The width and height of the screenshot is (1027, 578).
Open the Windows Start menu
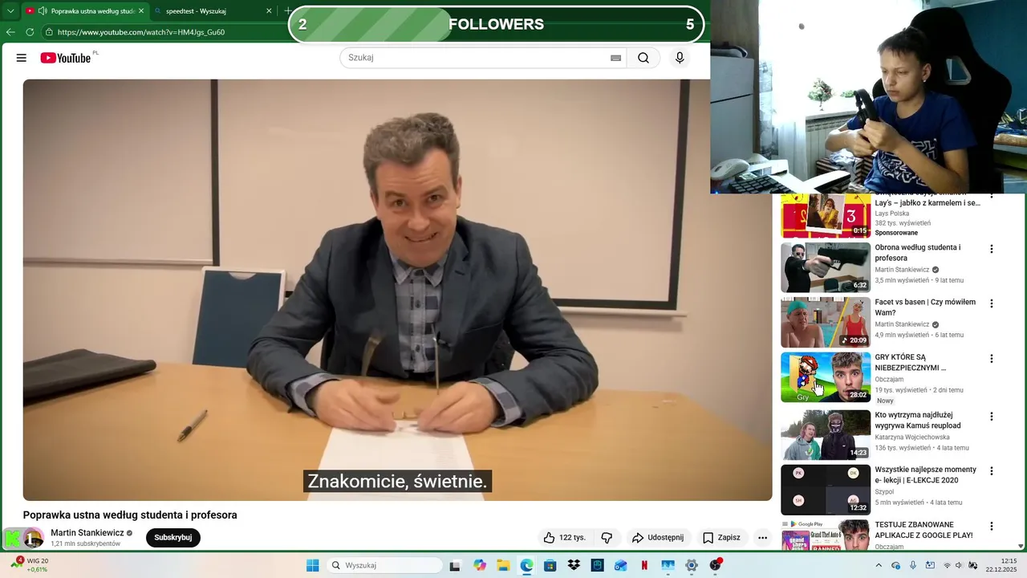(x=312, y=565)
